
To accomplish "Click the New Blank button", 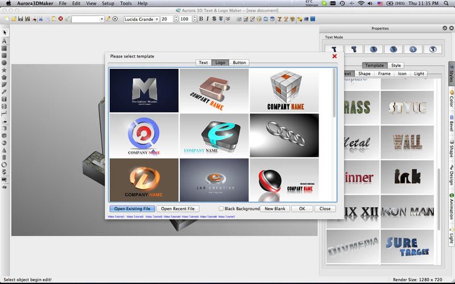I will point(275,209).
